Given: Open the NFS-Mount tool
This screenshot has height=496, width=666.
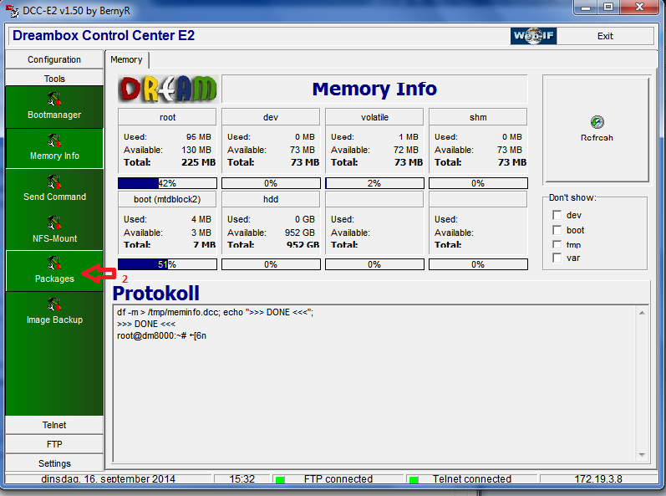Looking at the screenshot, I should (54, 230).
